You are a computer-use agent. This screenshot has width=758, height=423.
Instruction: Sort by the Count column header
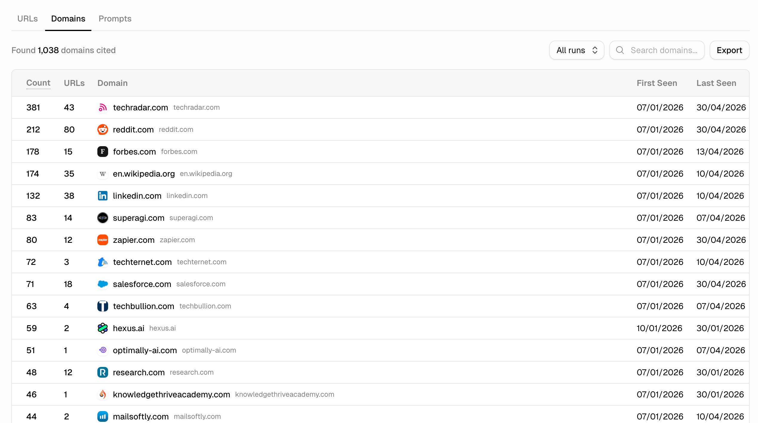[38, 83]
